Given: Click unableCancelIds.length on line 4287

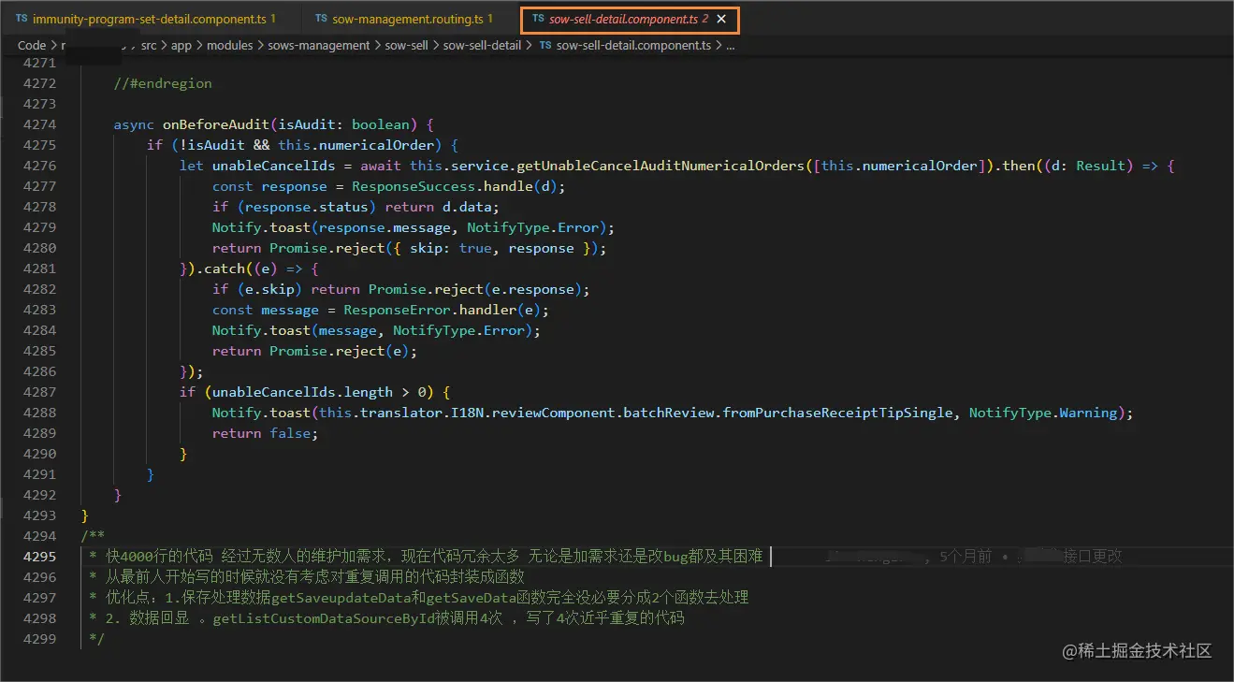Looking at the screenshot, I should (303, 392).
